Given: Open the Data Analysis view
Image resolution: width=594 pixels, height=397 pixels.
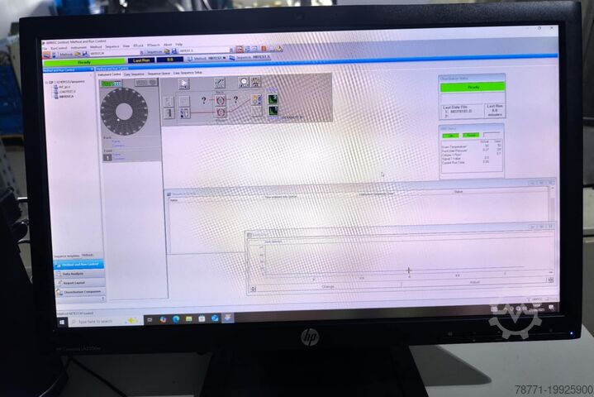Looking at the screenshot, I should (x=74, y=273).
